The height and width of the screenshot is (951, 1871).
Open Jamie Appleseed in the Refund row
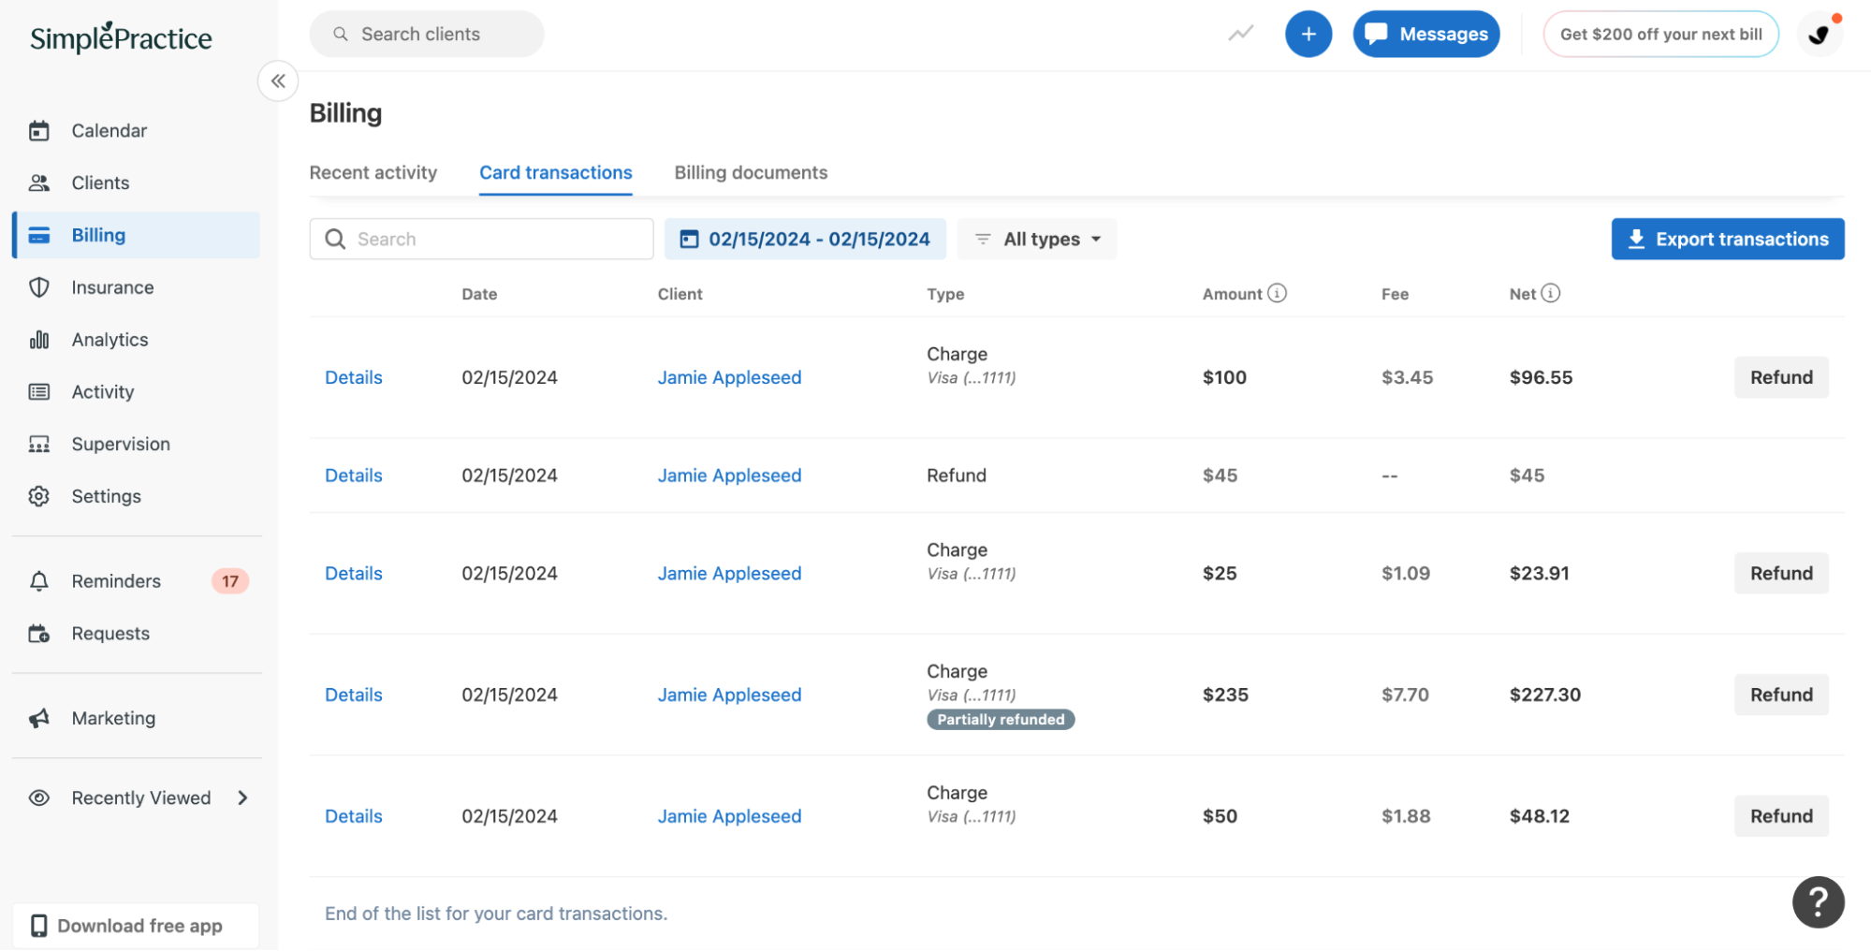(x=729, y=476)
